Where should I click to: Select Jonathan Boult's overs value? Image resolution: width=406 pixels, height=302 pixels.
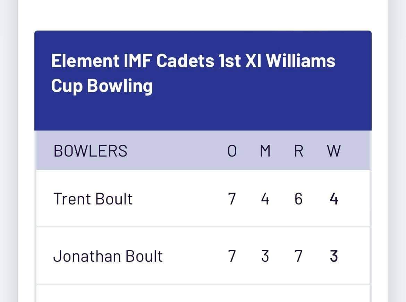(232, 256)
